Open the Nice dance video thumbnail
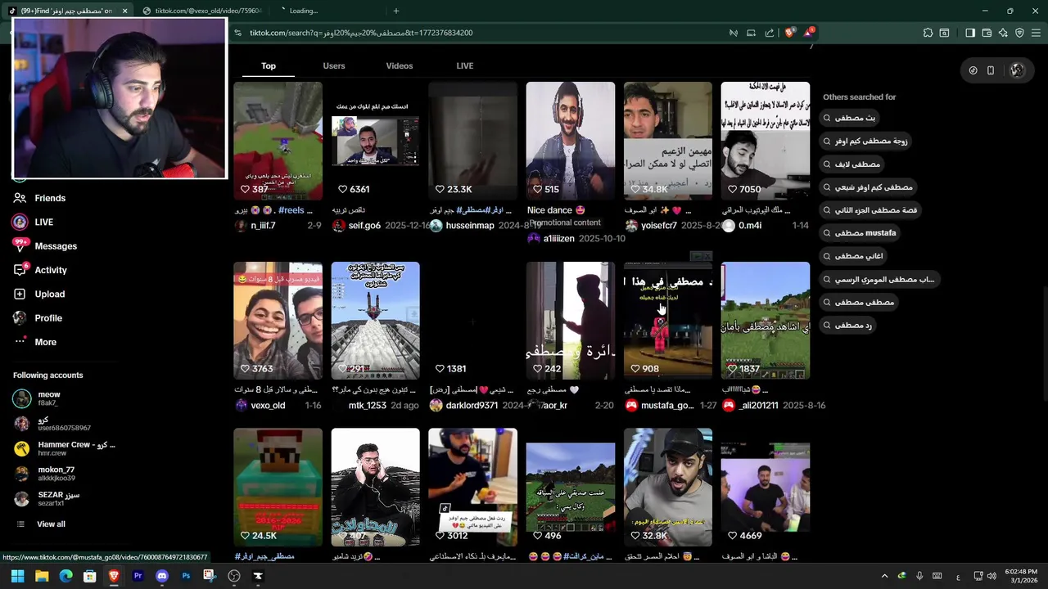1048x589 pixels. click(571, 141)
